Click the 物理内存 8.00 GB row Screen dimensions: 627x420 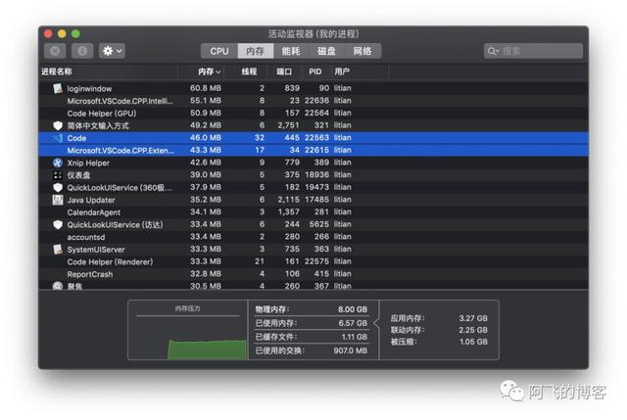[312, 309]
